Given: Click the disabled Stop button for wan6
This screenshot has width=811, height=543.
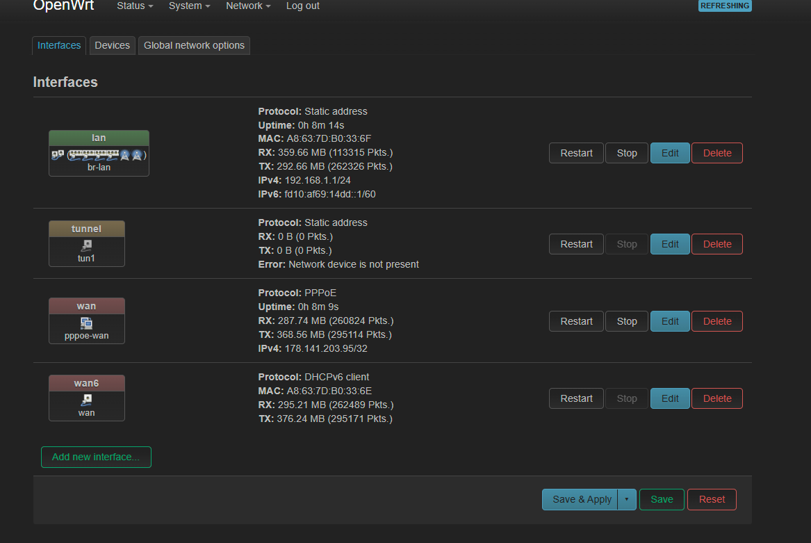Looking at the screenshot, I should coord(627,398).
